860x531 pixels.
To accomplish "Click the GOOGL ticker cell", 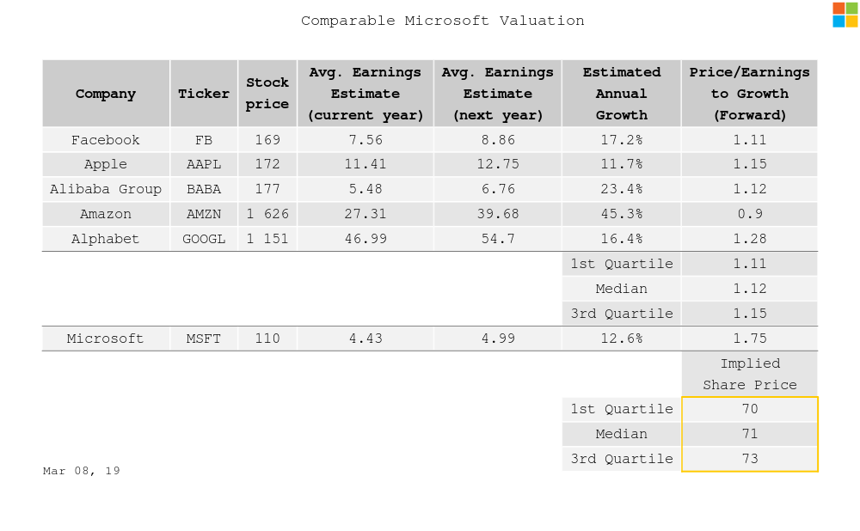I will pos(204,239).
